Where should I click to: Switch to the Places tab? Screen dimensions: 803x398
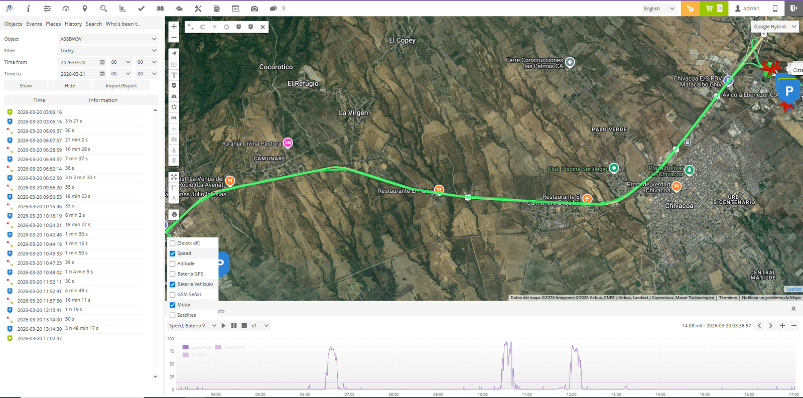53,24
